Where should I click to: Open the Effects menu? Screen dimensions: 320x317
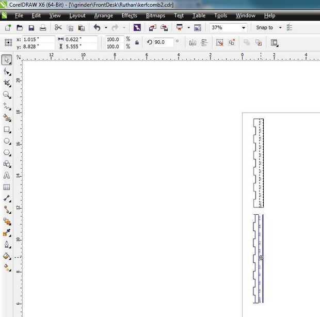click(130, 15)
